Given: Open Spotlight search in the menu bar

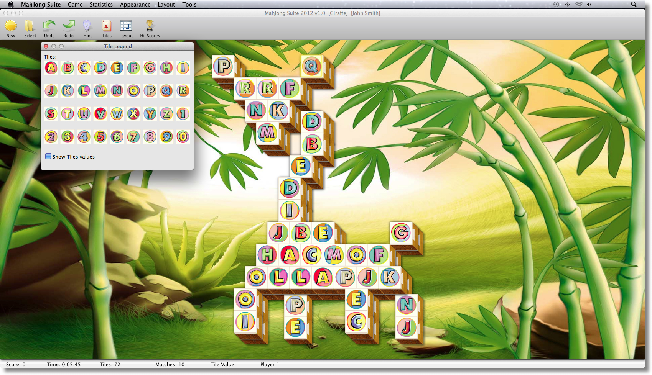Looking at the screenshot, I should pos(634,4).
